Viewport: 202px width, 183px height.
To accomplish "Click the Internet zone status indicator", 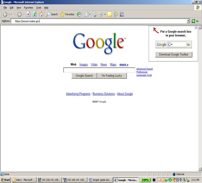I will tap(179, 174).
